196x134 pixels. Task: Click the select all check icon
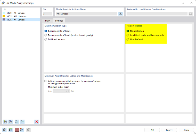click(x=17, y=122)
